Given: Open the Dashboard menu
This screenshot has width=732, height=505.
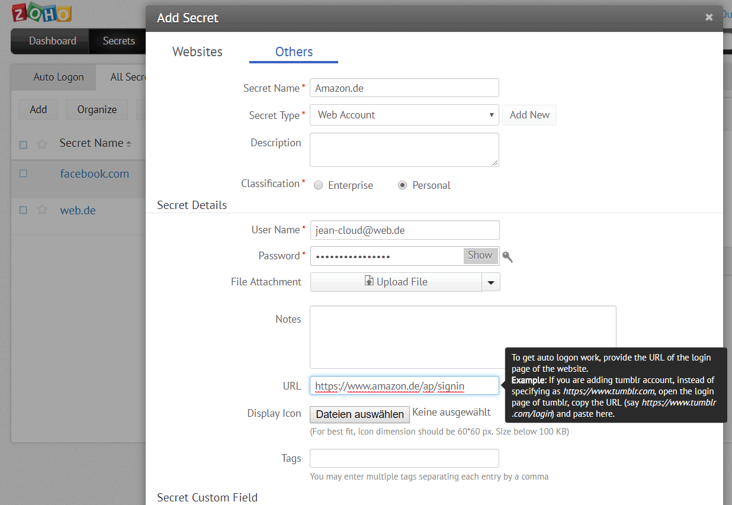Looking at the screenshot, I should click(53, 41).
